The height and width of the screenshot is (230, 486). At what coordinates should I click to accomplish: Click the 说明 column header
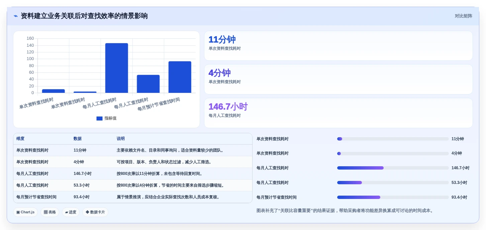point(121,139)
